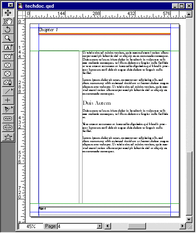Pick the Oval Picture Box tool
196x233 pixels.
point(8,74)
